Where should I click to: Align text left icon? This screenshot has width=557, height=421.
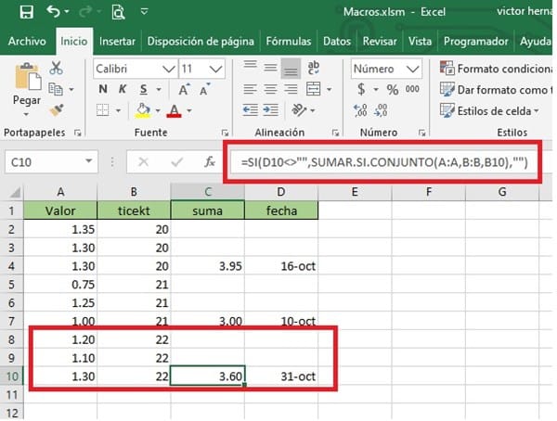[x=250, y=89]
